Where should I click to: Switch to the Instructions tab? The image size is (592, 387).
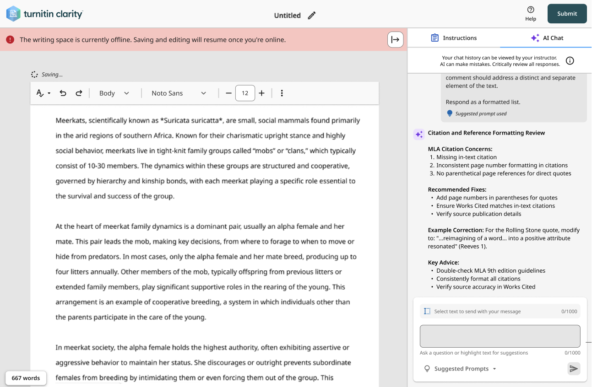tap(454, 38)
